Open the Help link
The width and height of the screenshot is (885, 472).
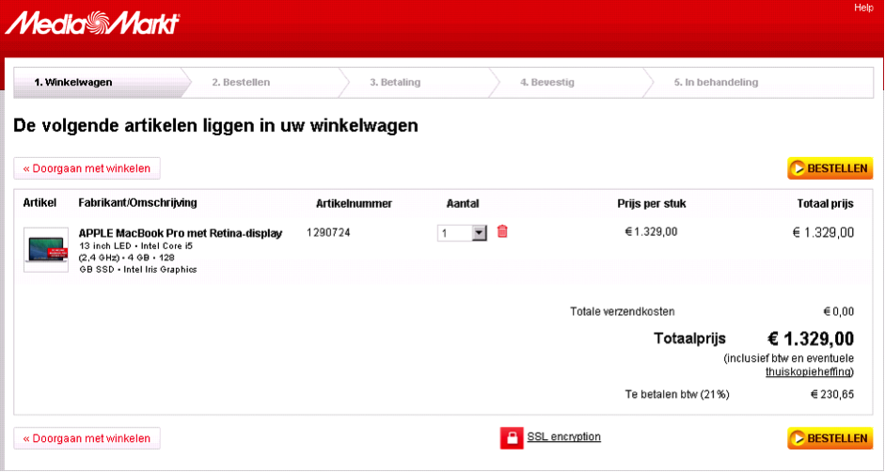click(863, 8)
